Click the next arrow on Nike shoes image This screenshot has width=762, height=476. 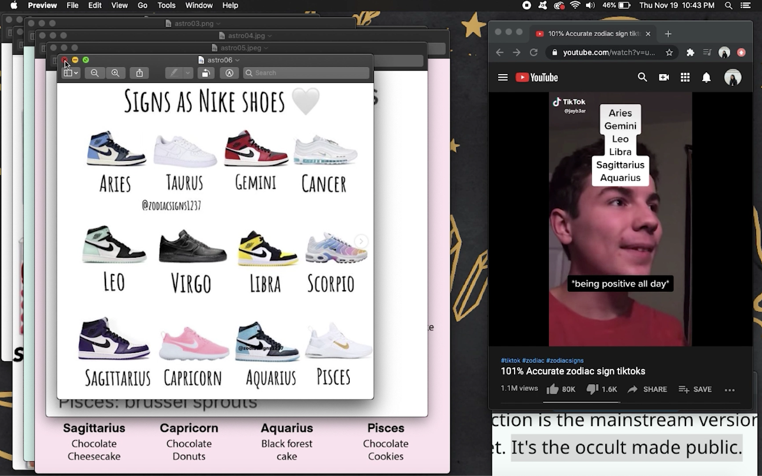tap(361, 241)
